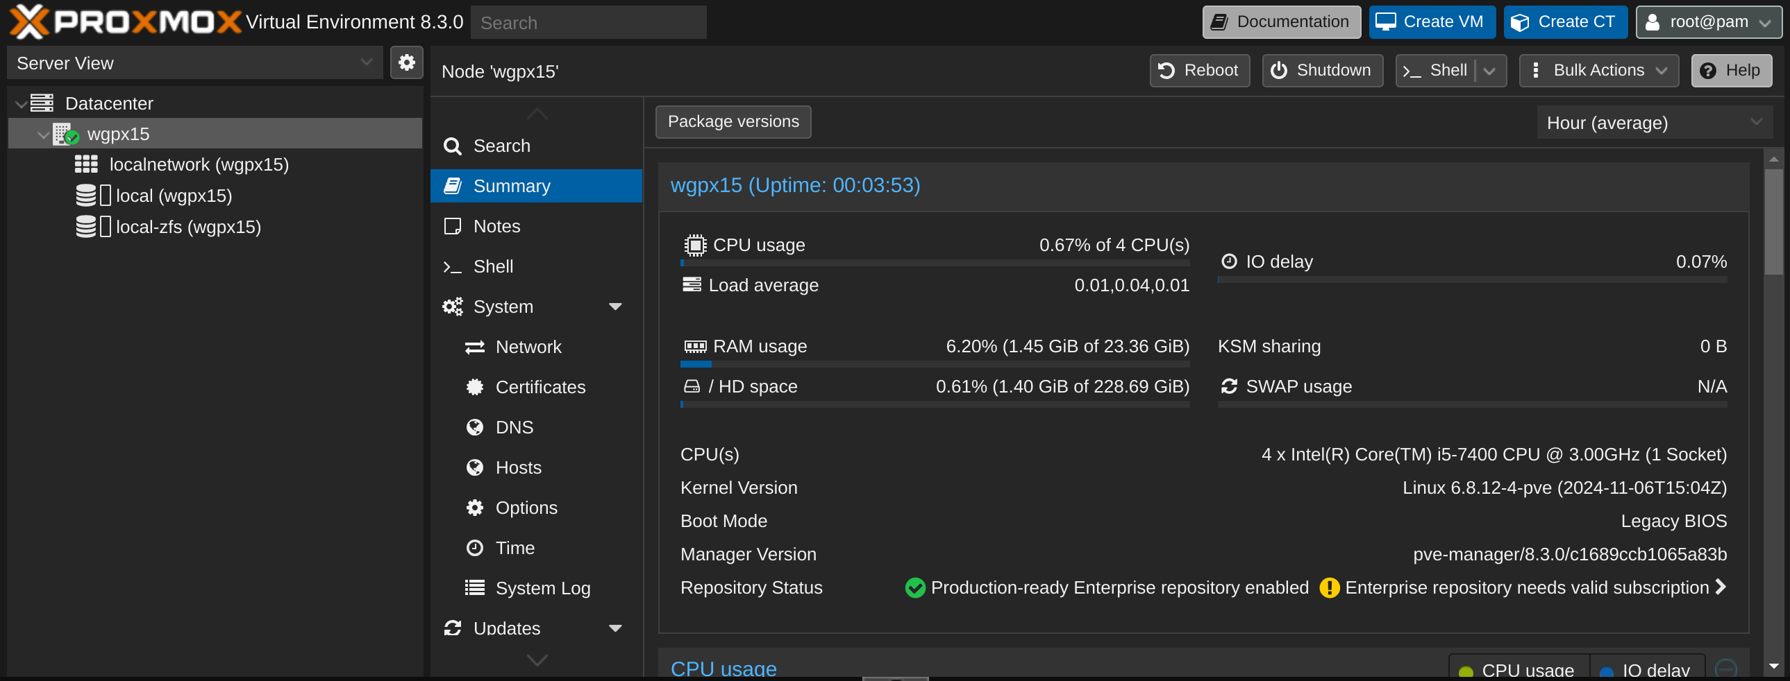Click the Proxmox logo
Viewport: 1790px width, 681px height.
point(125,21)
